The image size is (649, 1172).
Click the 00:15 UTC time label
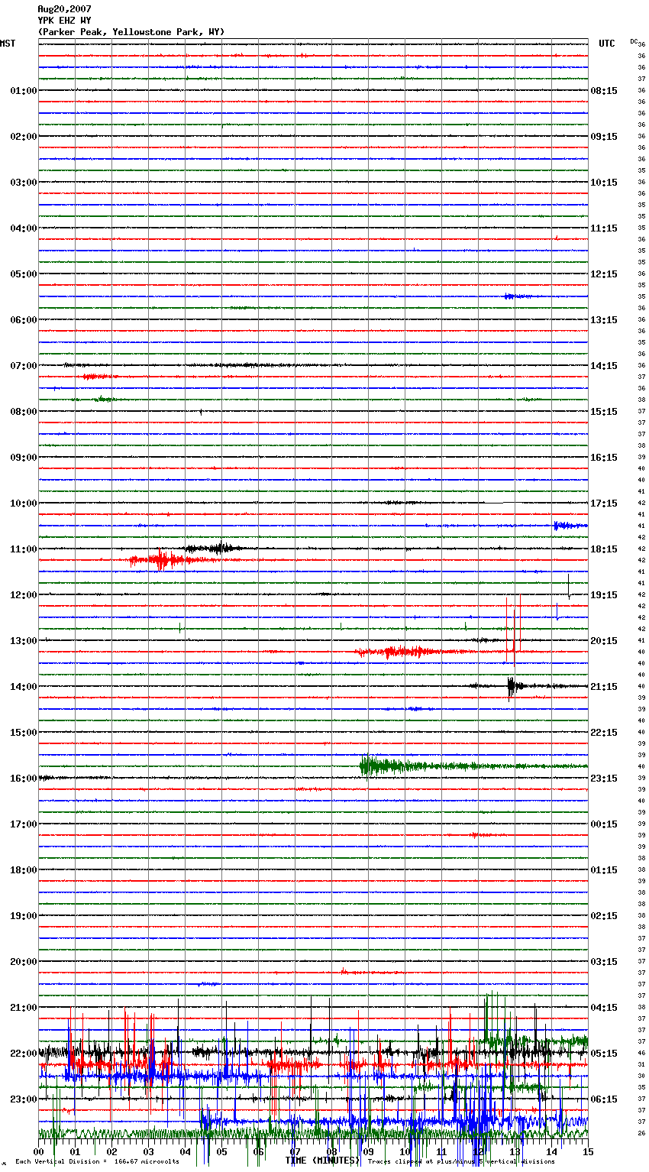point(604,824)
